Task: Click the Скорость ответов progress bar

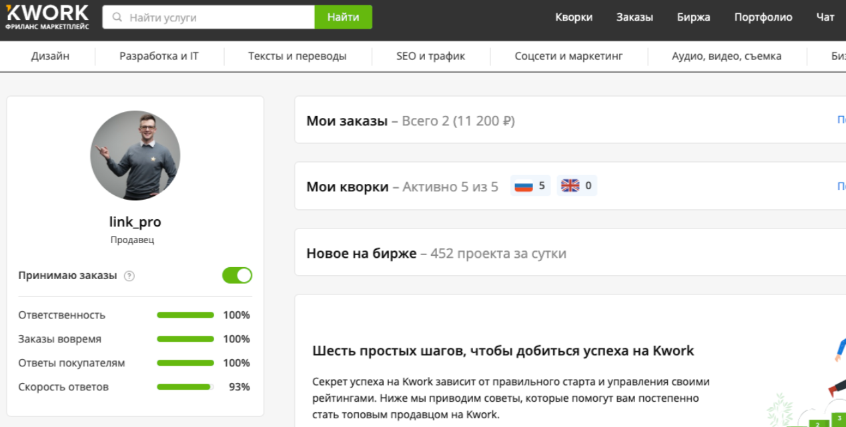Action: (185, 387)
